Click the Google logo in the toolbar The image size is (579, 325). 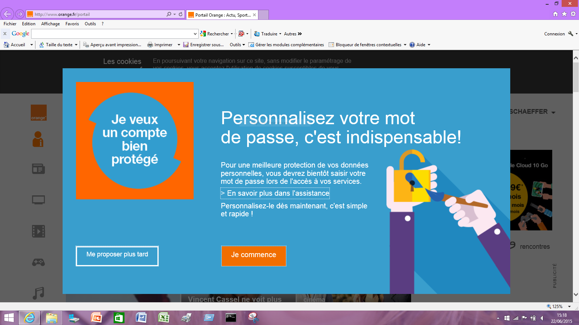coord(20,34)
